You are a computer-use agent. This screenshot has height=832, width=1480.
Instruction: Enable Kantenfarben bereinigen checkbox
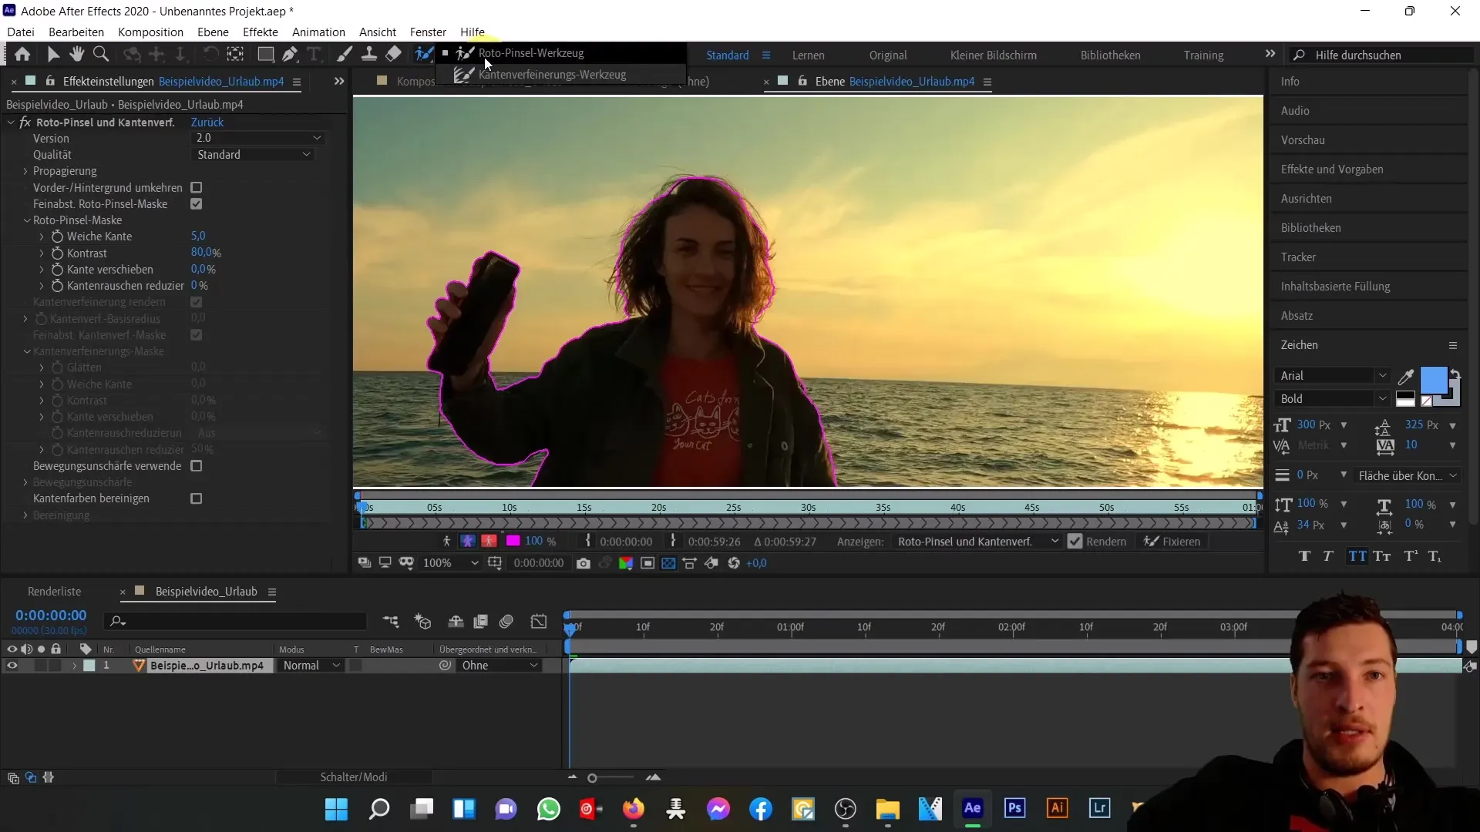click(x=197, y=499)
